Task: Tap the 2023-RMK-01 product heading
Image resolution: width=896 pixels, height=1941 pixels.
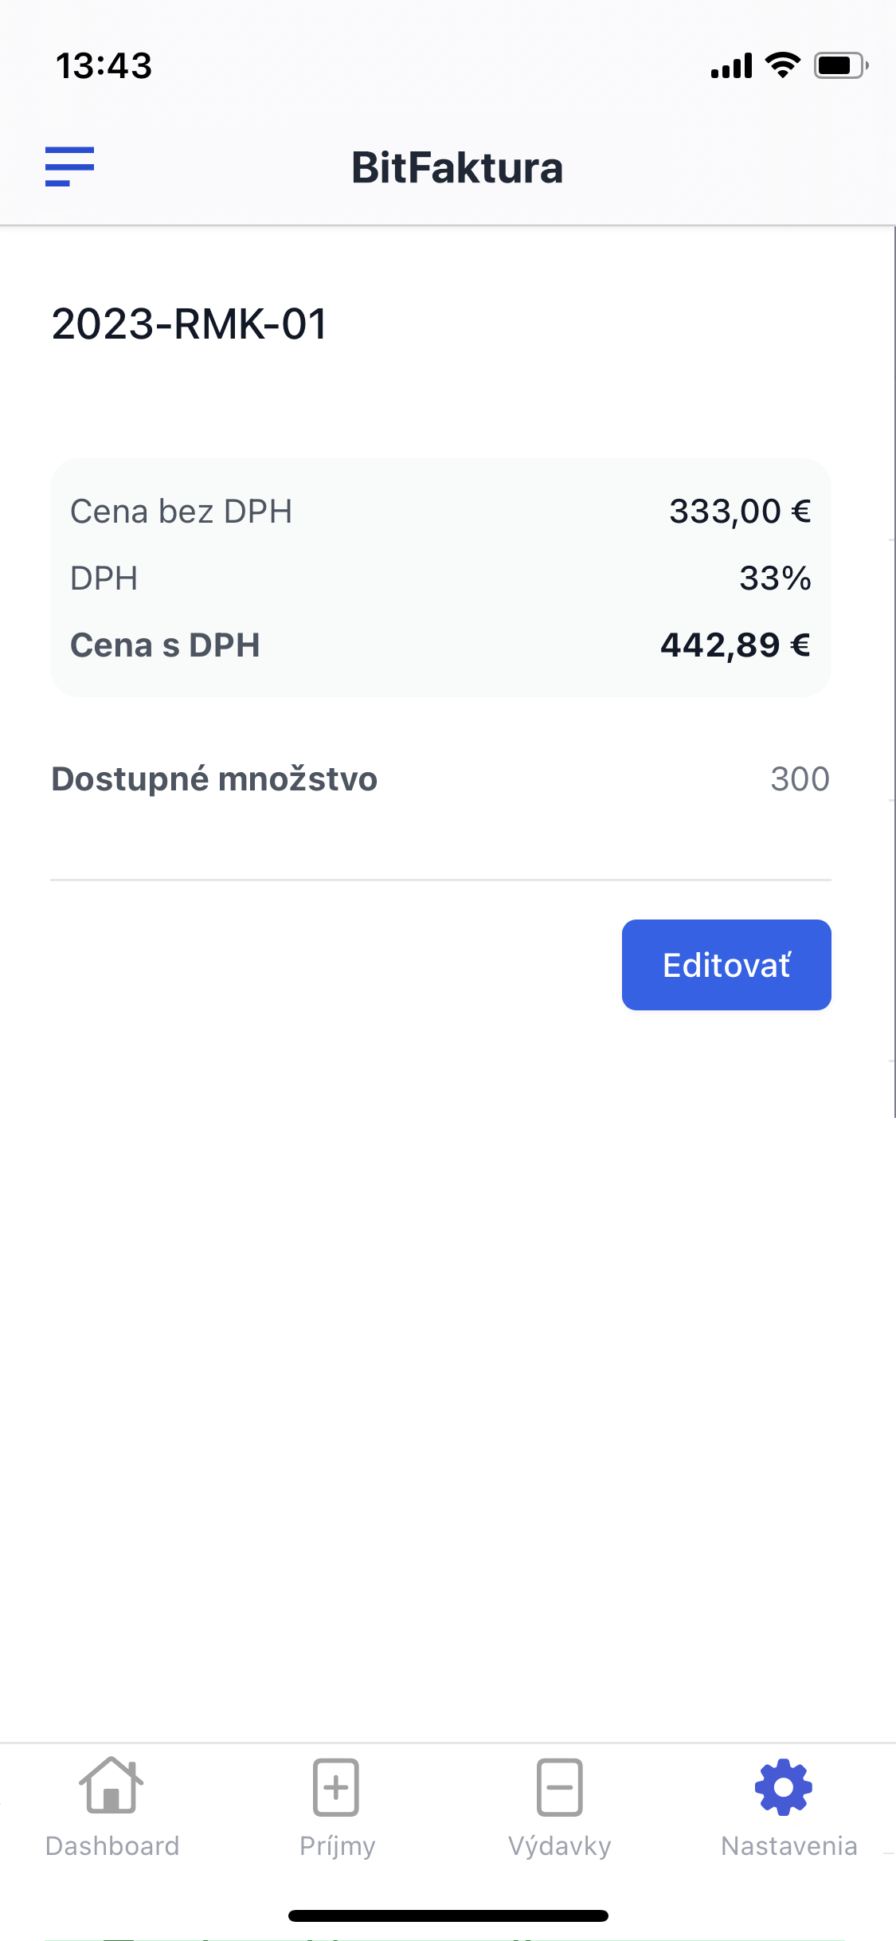Action: coord(190,324)
